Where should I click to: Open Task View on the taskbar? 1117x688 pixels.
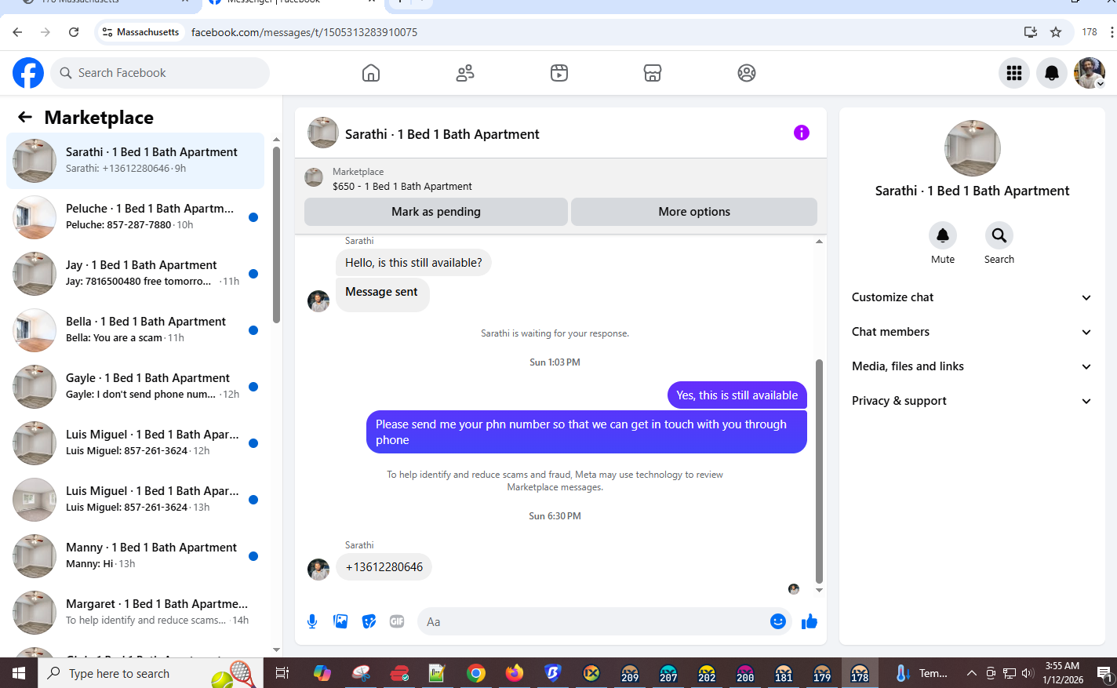click(282, 673)
